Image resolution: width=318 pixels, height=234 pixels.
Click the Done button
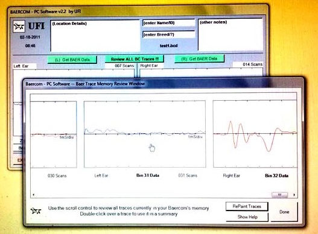click(x=284, y=212)
